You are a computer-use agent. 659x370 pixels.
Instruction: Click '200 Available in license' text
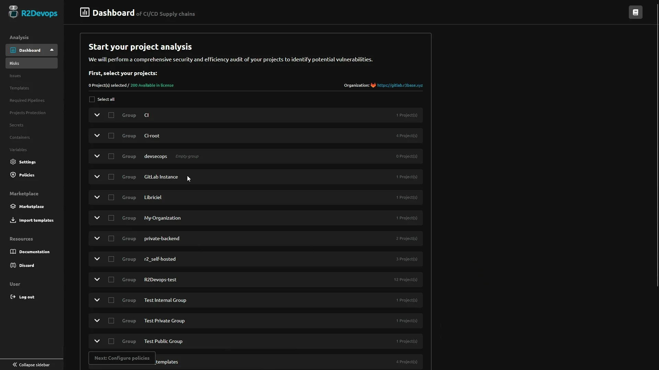tap(152, 85)
